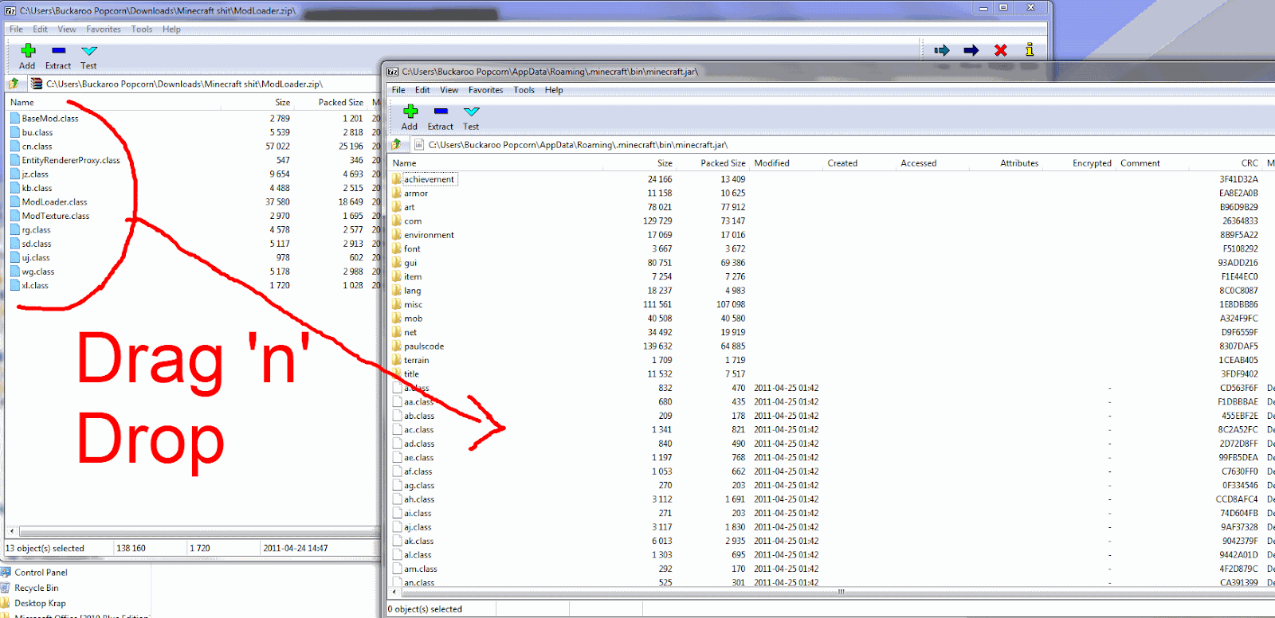Select ak.class in minecraft.jar
This screenshot has width=1275, height=618.
point(418,542)
